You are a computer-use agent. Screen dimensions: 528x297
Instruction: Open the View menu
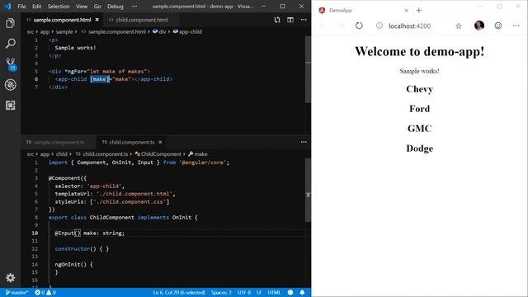click(x=82, y=6)
